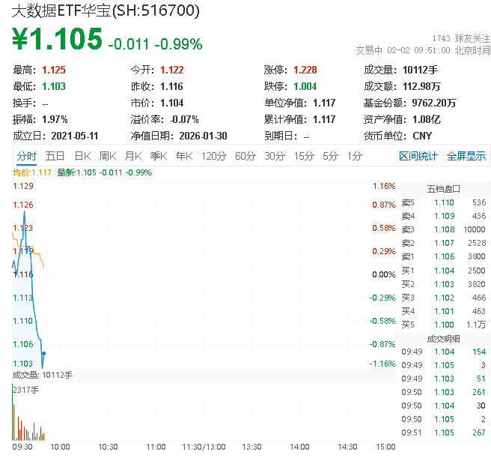Click the 1743 球友关注 follower count
Image resolution: width=491 pixels, height=461 pixels.
(x=461, y=38)
